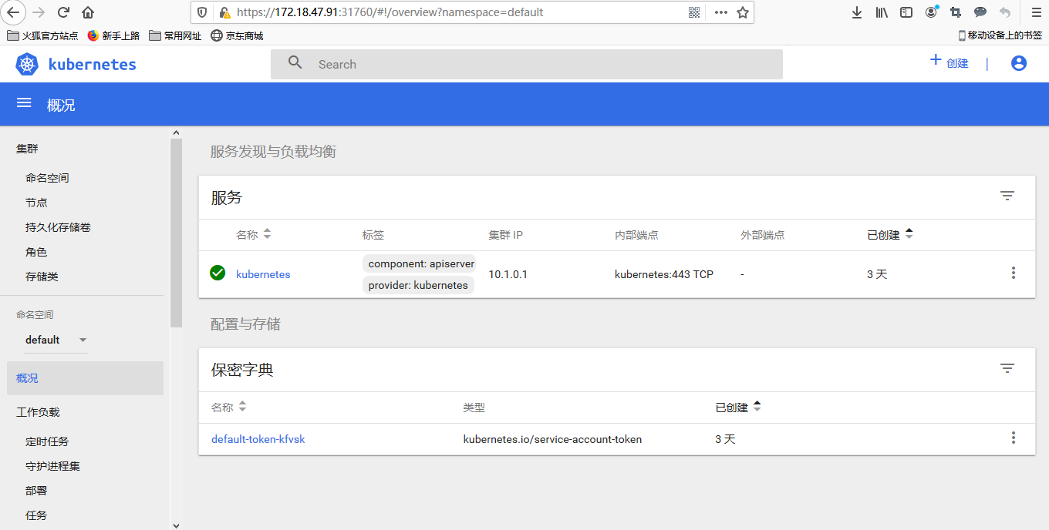Viewport: 1049px width, 530px height.
Task: Open 工作负载 section in the sidebar
Action: coord(38,412)
